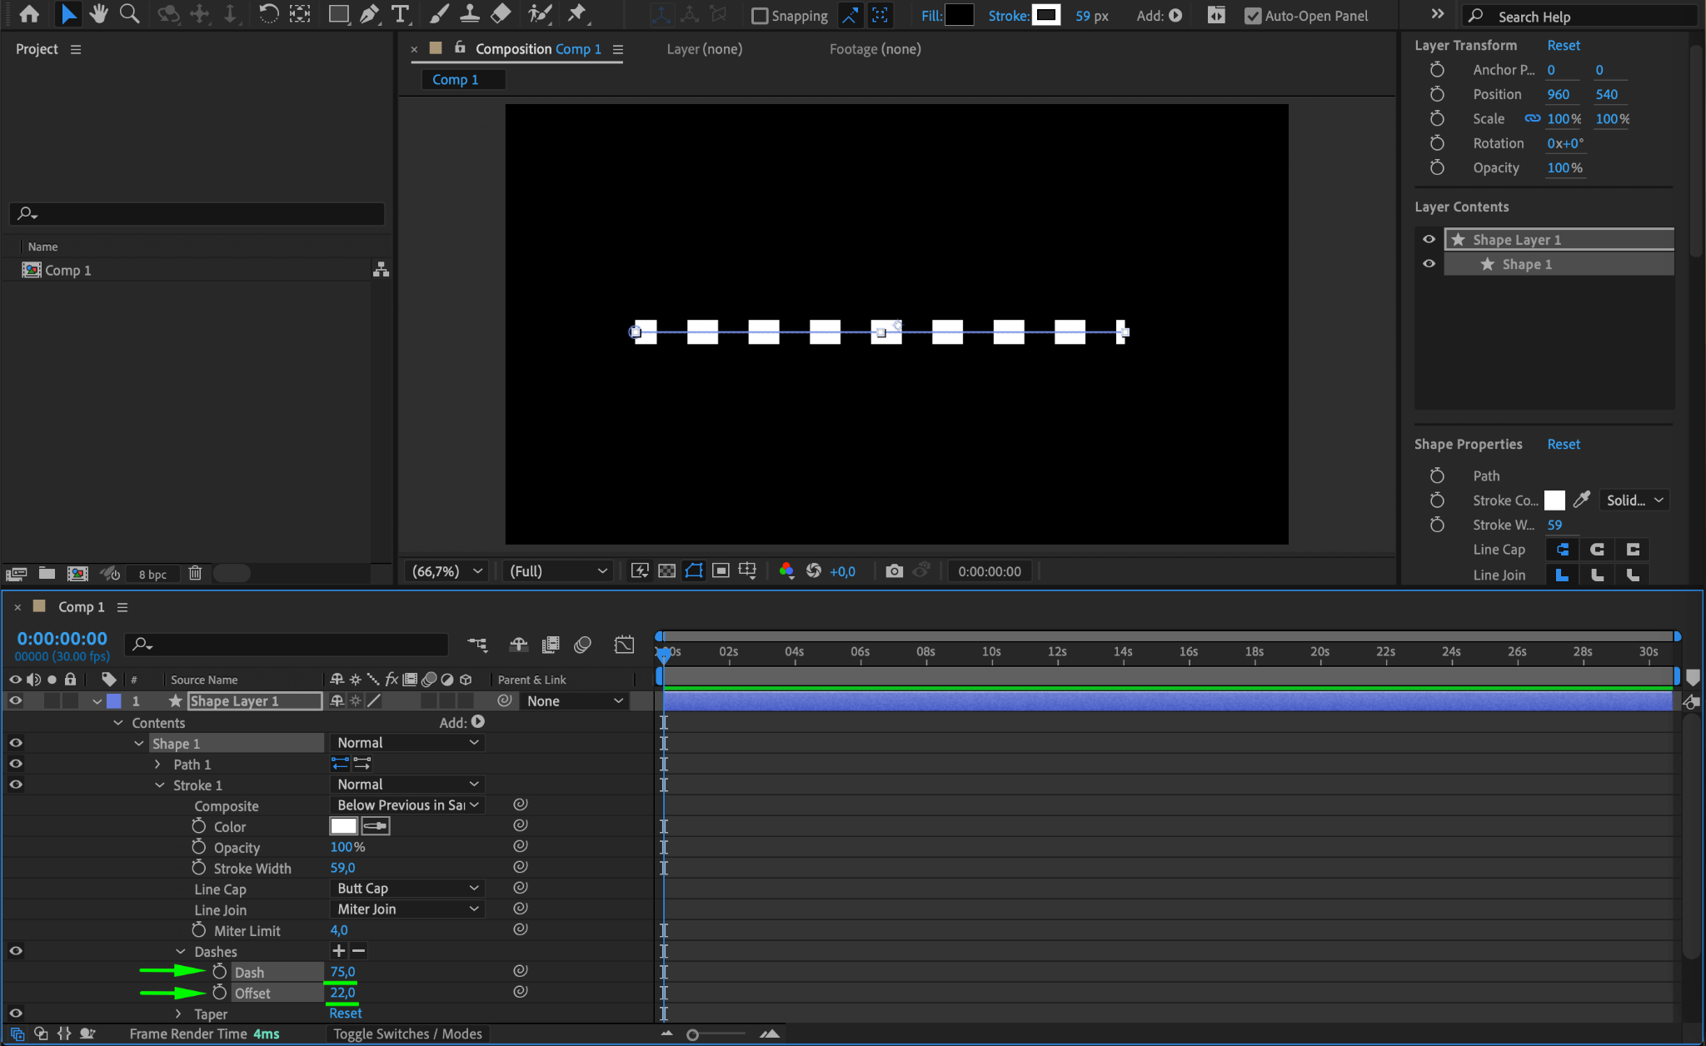Viewport: 1706px width, 1046px height.
Task: Select the Puppet Pin tool
Action: (x=576, y=13)
